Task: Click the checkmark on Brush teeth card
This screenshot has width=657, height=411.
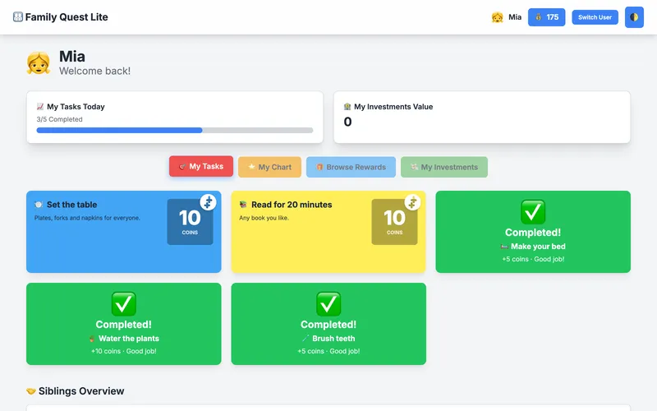Action: [328, 303]
